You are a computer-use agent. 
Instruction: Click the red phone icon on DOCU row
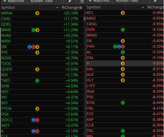37,120
